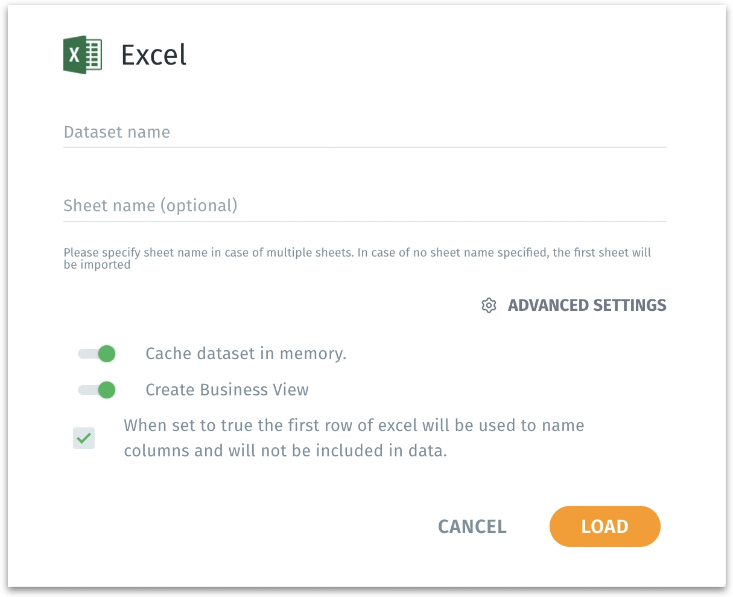Viewport: 733px width, 597px height.
Task: Click the green Excel logo icon
Action: click(x=83, y=55)
